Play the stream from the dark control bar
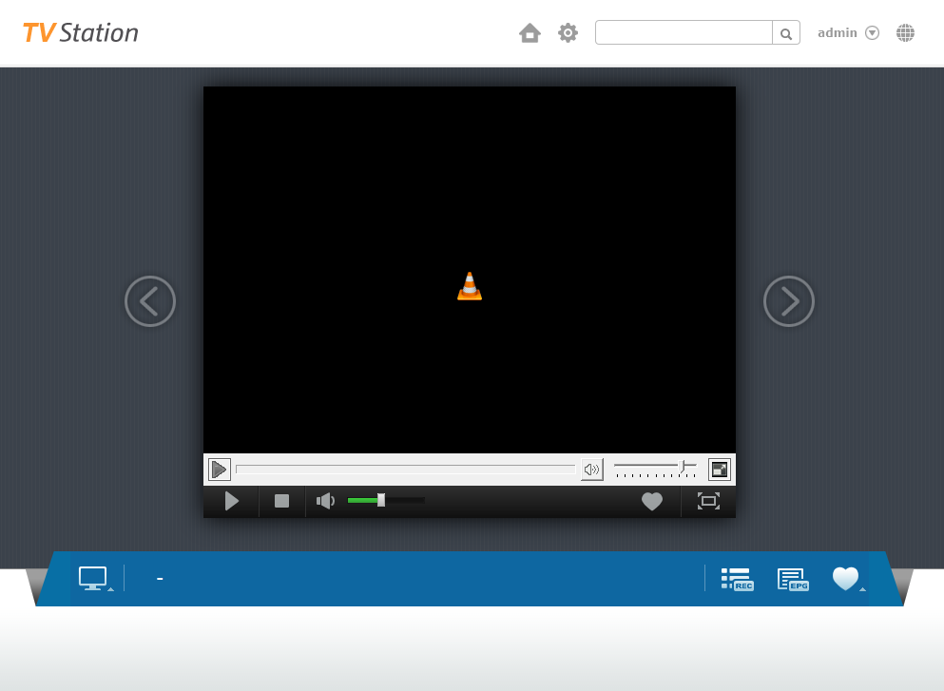 coord(231,501)
